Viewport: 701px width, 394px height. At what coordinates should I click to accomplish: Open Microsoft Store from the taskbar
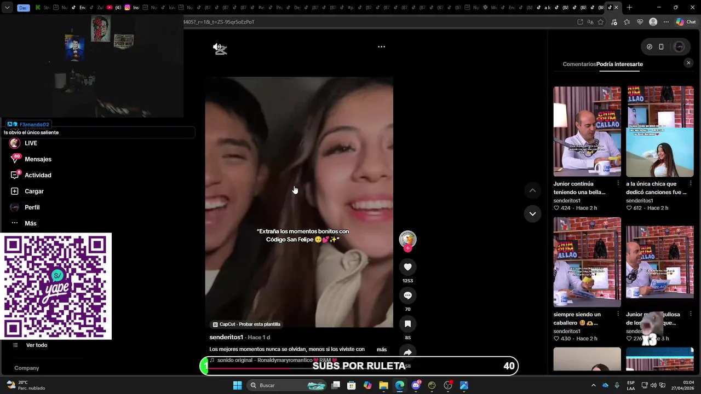[x=352, y=385]
